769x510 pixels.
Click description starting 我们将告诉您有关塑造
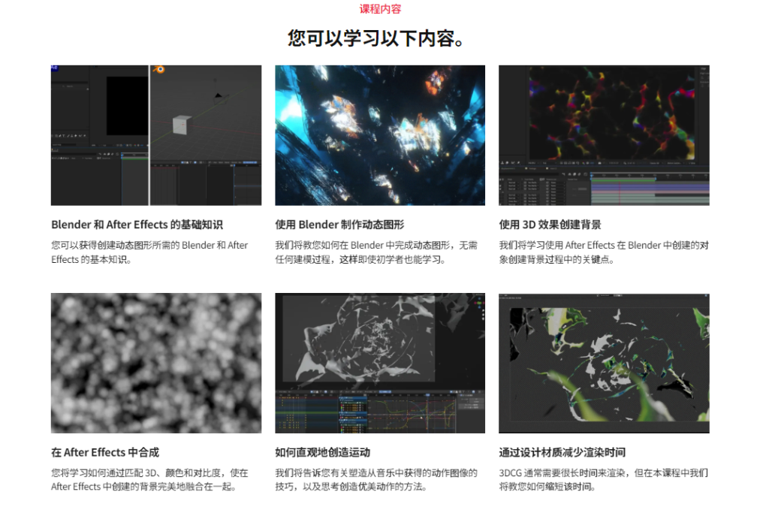(x=376, y=480)
